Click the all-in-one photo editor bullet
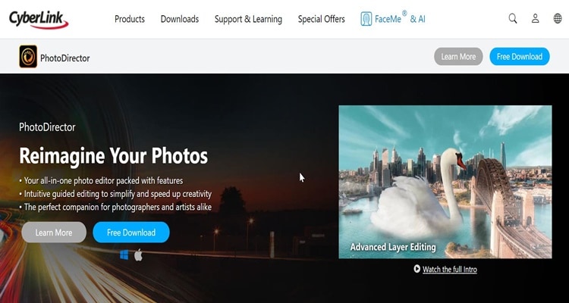569x303 pixels. tap(101, 180)
